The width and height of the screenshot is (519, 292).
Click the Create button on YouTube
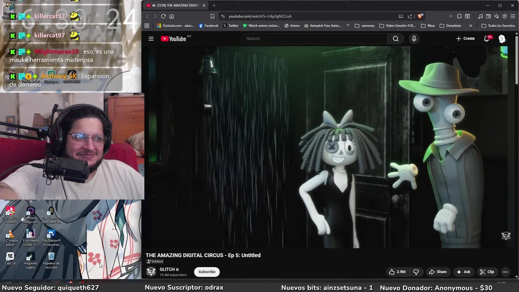(465, 39)
